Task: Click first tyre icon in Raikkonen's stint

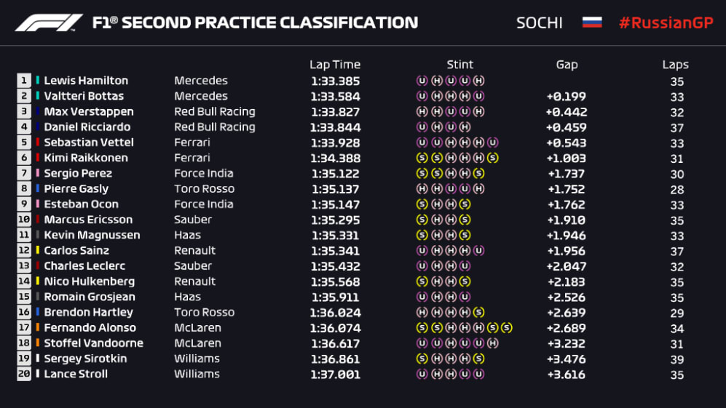Action: coord(421,158)
